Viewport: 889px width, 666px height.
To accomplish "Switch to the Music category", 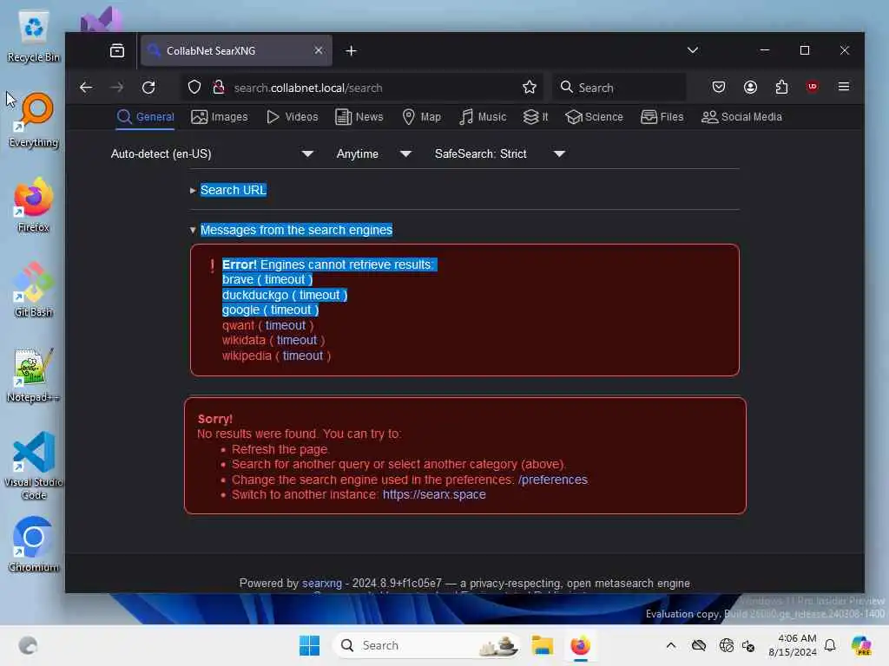I will pyautogui.click(x=483, y=117).
